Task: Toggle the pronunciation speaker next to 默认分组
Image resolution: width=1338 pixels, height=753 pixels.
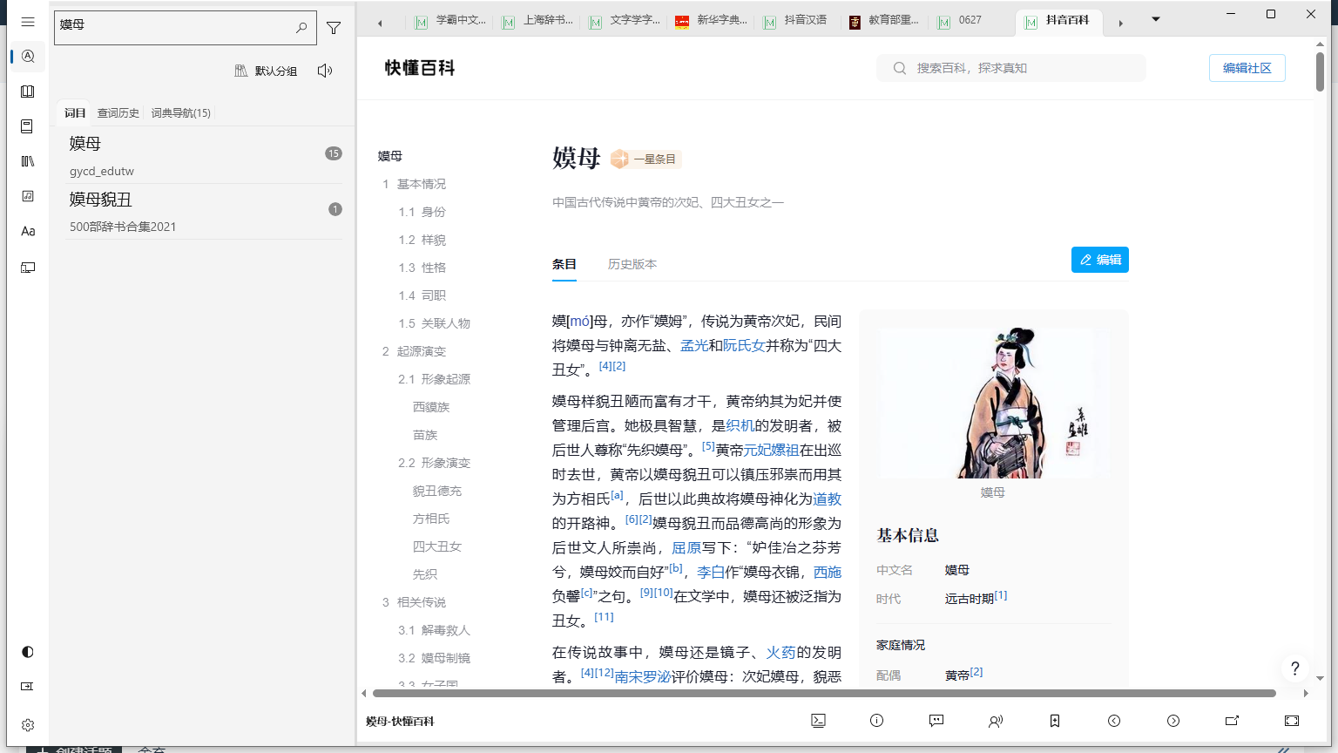Action: (325, 71)
